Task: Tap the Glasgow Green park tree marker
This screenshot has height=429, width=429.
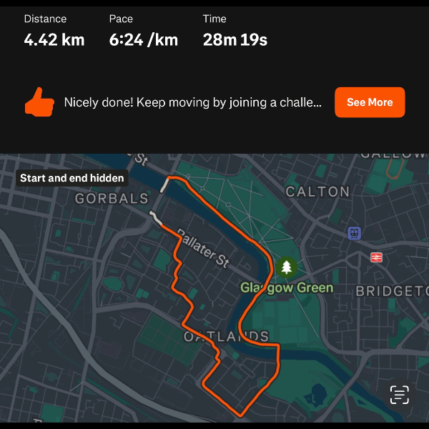Action: click(287, 267)
